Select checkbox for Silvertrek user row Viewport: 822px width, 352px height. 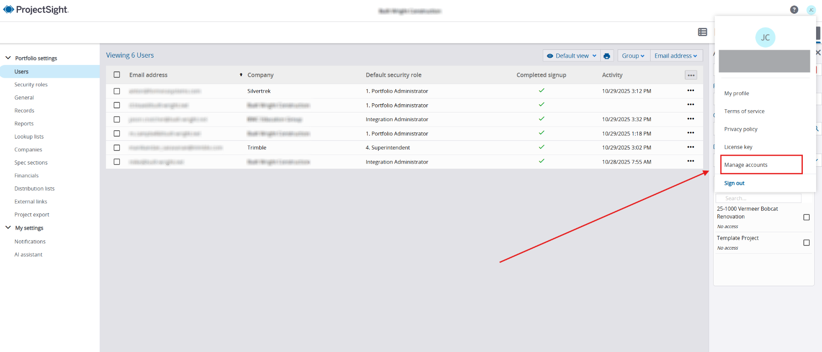(117, 91)
